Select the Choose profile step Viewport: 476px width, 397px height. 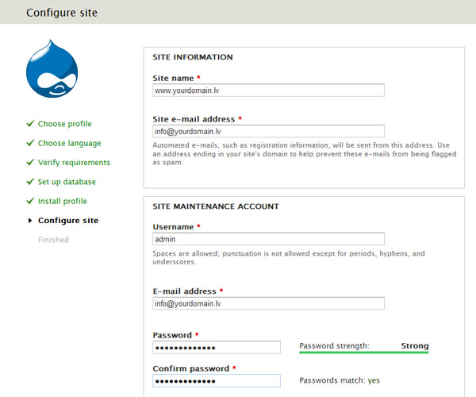pyautogui.click(x=65, y=124)
